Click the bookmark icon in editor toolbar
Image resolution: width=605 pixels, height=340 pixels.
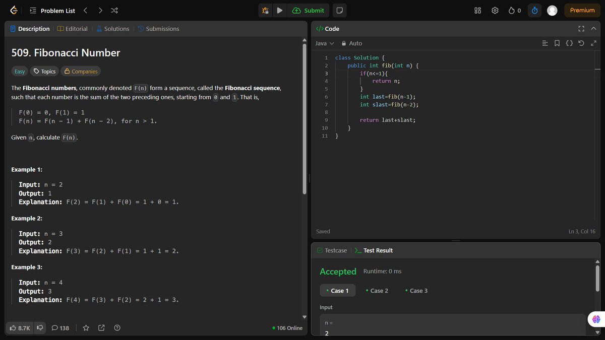pos(557,43)
